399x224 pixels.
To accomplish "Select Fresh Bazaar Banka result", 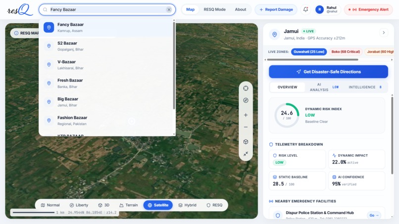I will [106, 83].
